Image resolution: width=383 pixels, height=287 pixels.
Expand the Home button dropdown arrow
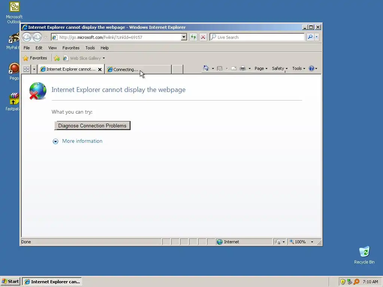pyautogui.click(x=213, y=69)
